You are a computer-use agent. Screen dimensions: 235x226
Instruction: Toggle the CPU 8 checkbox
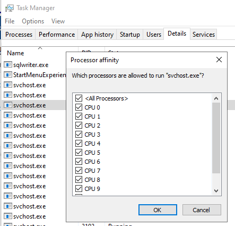(x=79, y=179)
